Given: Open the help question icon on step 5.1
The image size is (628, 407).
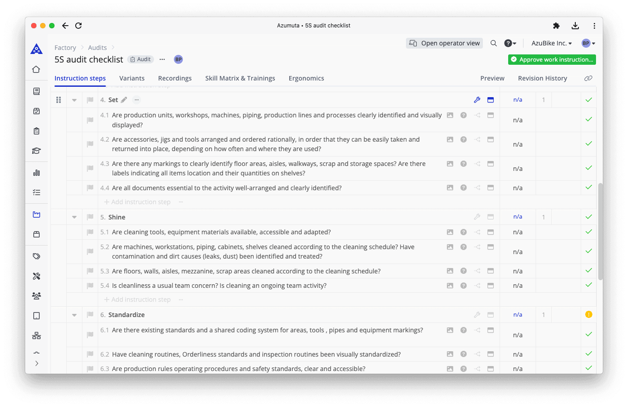Looking at the screenshot, I should 464,232.
